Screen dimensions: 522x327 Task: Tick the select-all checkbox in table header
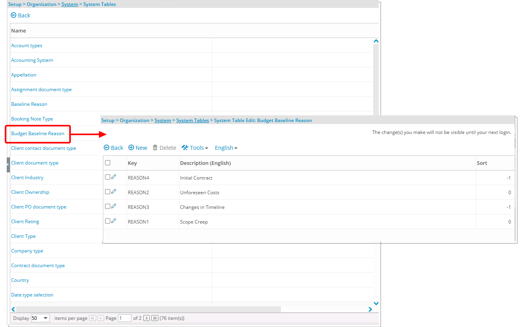pyautogui.click(x=108, y=163)
